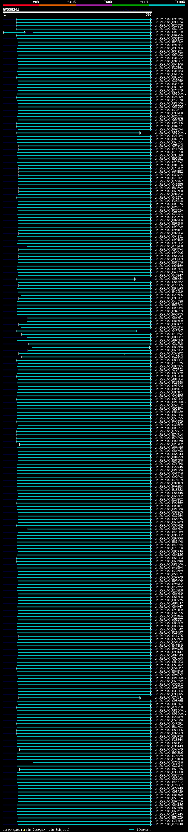The height and width of the screenshot is (832, 188).
Task: Select hit label UniRef100_C0Z2I0
Action: 169,32
